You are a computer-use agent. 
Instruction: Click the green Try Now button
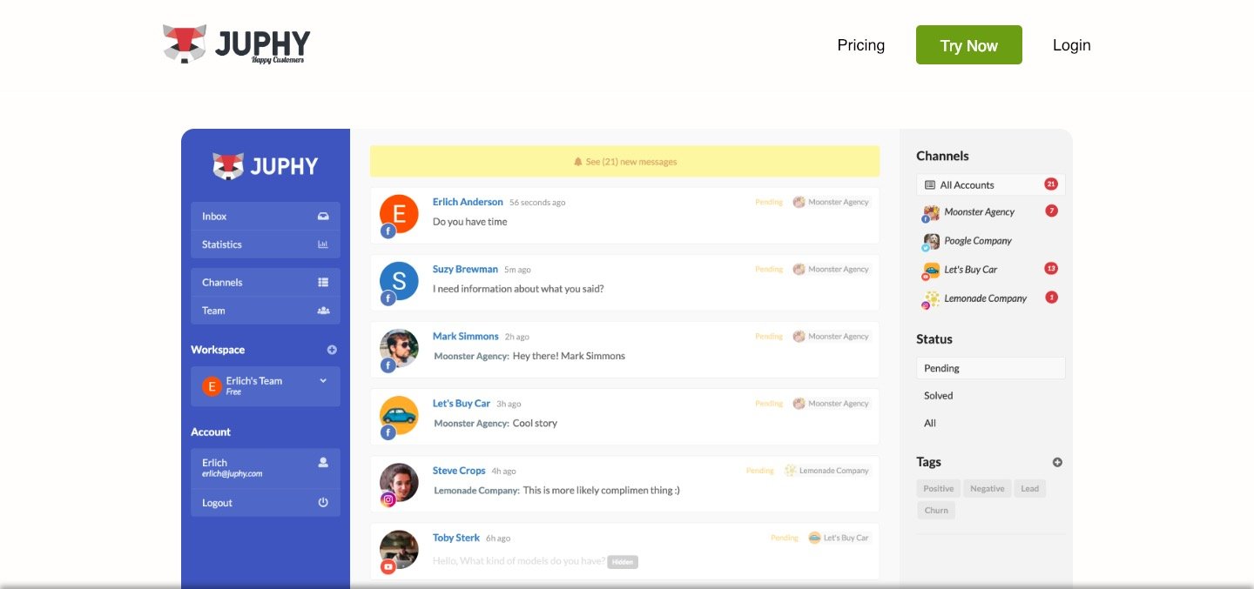(968, 45)
